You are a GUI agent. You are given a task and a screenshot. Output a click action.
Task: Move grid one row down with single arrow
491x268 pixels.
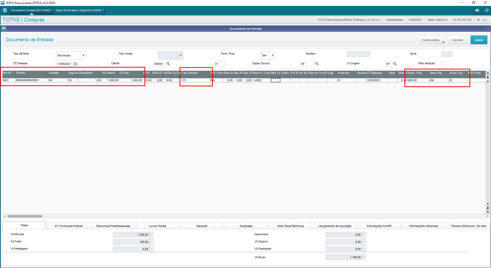(488, 204)
